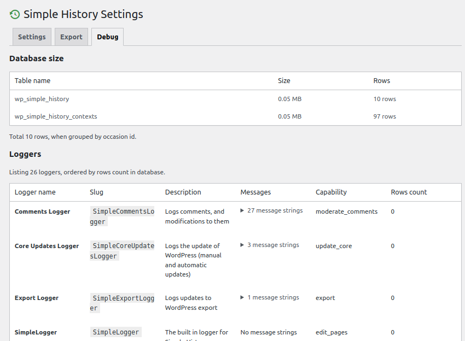Click the Messages column header
This screenshot has height=341, width=465.
(255, 192)
